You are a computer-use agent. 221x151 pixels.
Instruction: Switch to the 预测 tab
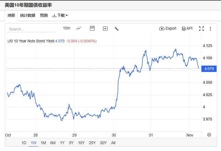(44, 15)
